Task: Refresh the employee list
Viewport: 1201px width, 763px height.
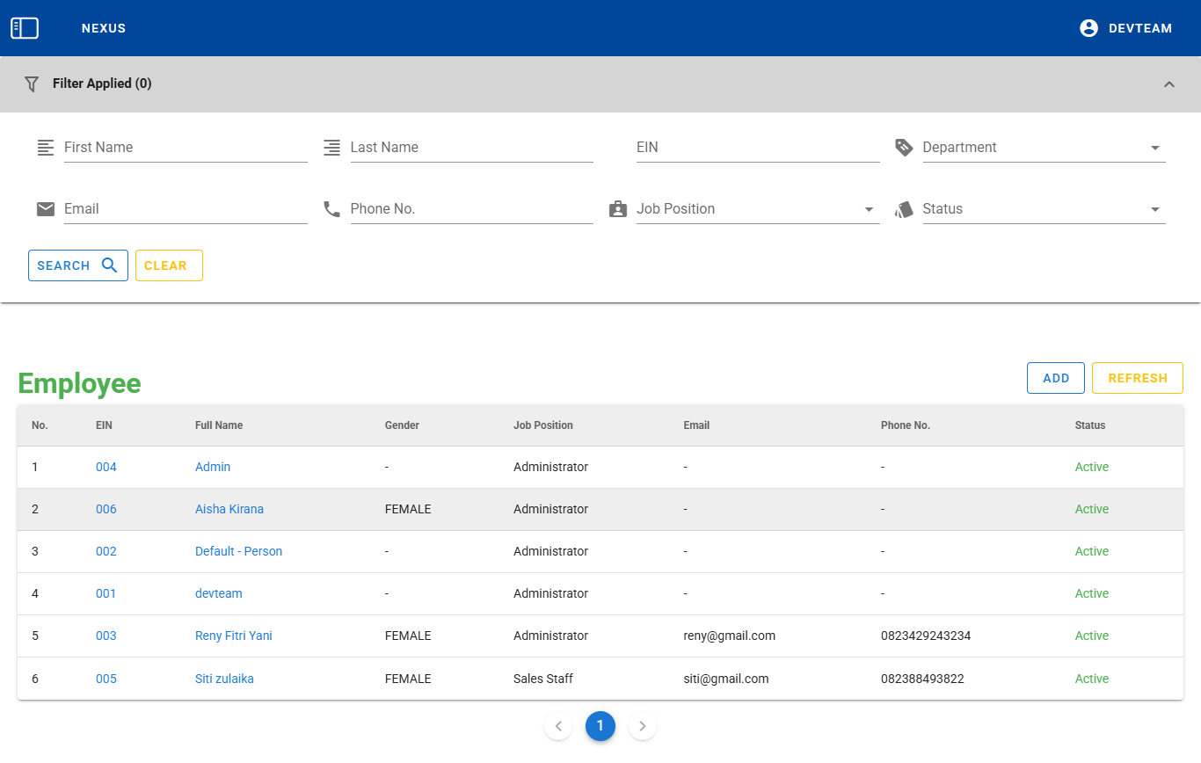Action: click(x=1137, y=378)
